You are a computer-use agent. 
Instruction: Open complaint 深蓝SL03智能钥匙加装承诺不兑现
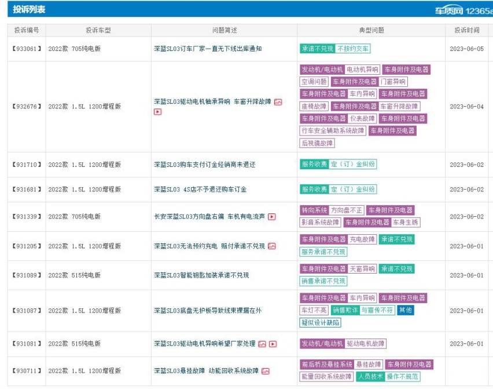click(201, 275)
